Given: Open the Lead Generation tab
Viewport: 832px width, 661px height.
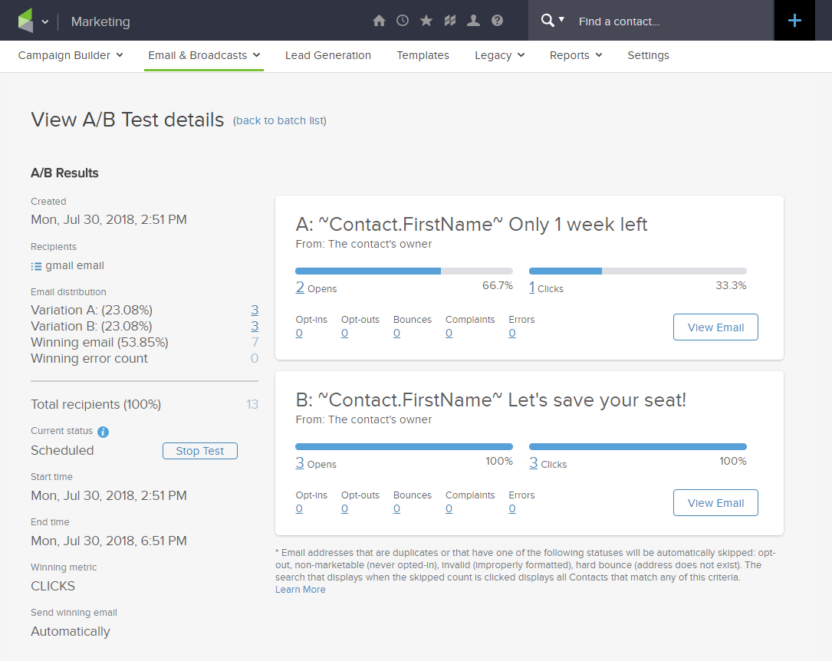Looking at the screenshot, I should pyautogui.click(x=328, y=55).
